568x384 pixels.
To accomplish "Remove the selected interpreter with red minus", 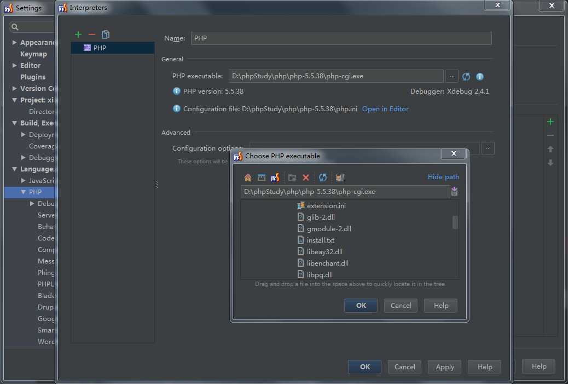I will click(91, 35).
